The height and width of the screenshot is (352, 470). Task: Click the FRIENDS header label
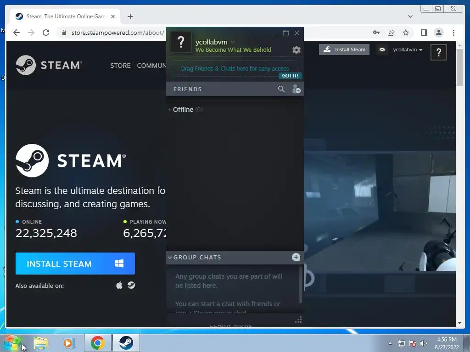tap(187, 89)
